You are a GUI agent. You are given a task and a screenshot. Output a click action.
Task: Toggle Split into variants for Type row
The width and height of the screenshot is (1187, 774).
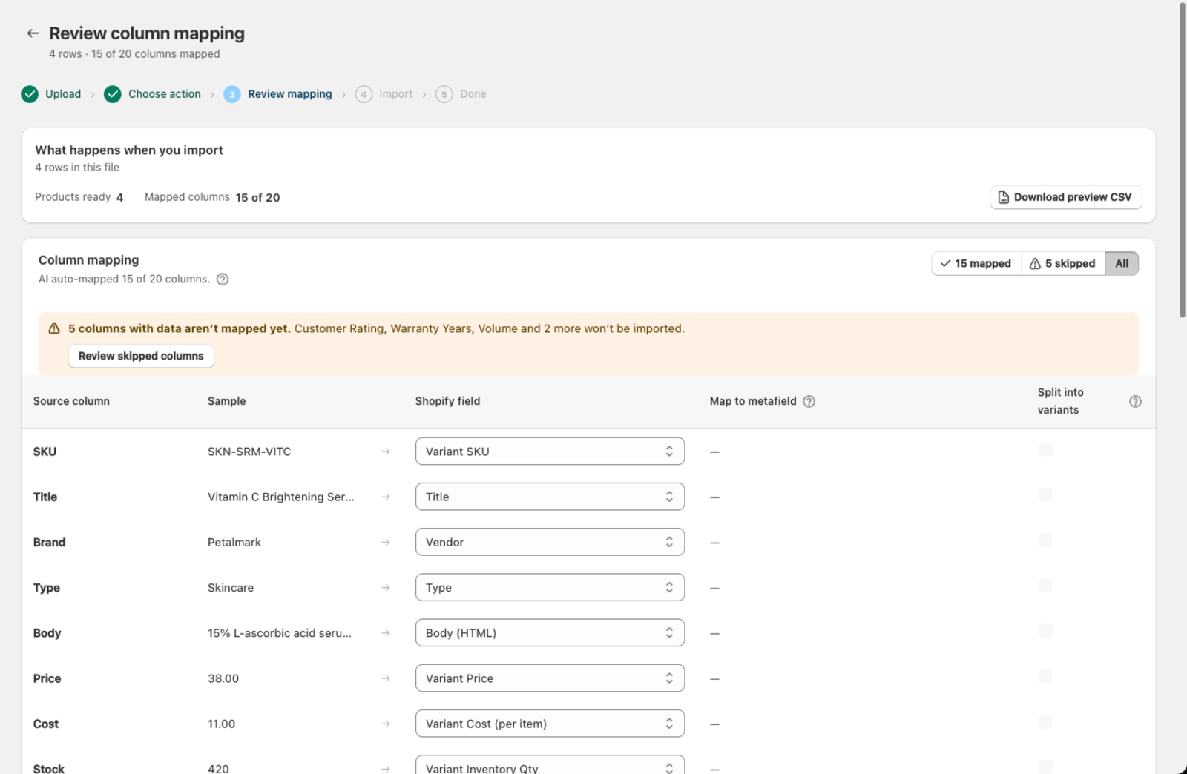click(x=1045, y=586)
